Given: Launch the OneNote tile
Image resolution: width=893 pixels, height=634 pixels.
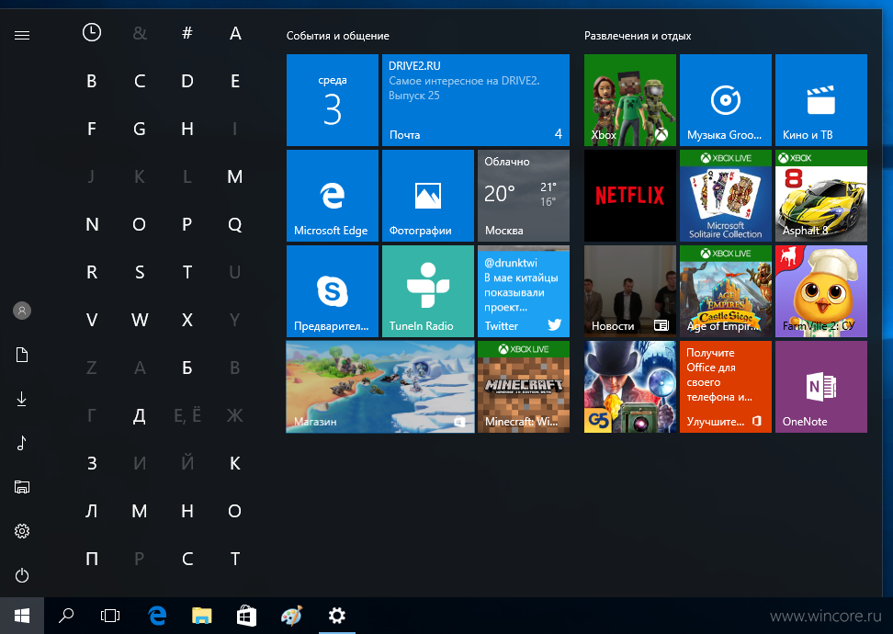Looking at the screenshot, I should point(821,388).
